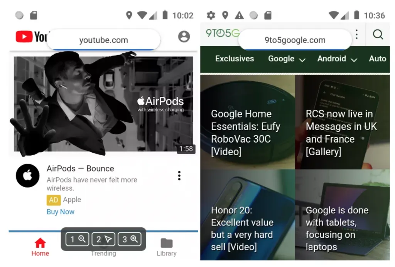Select the Home tab in YouTube

[x=40, y=247]
